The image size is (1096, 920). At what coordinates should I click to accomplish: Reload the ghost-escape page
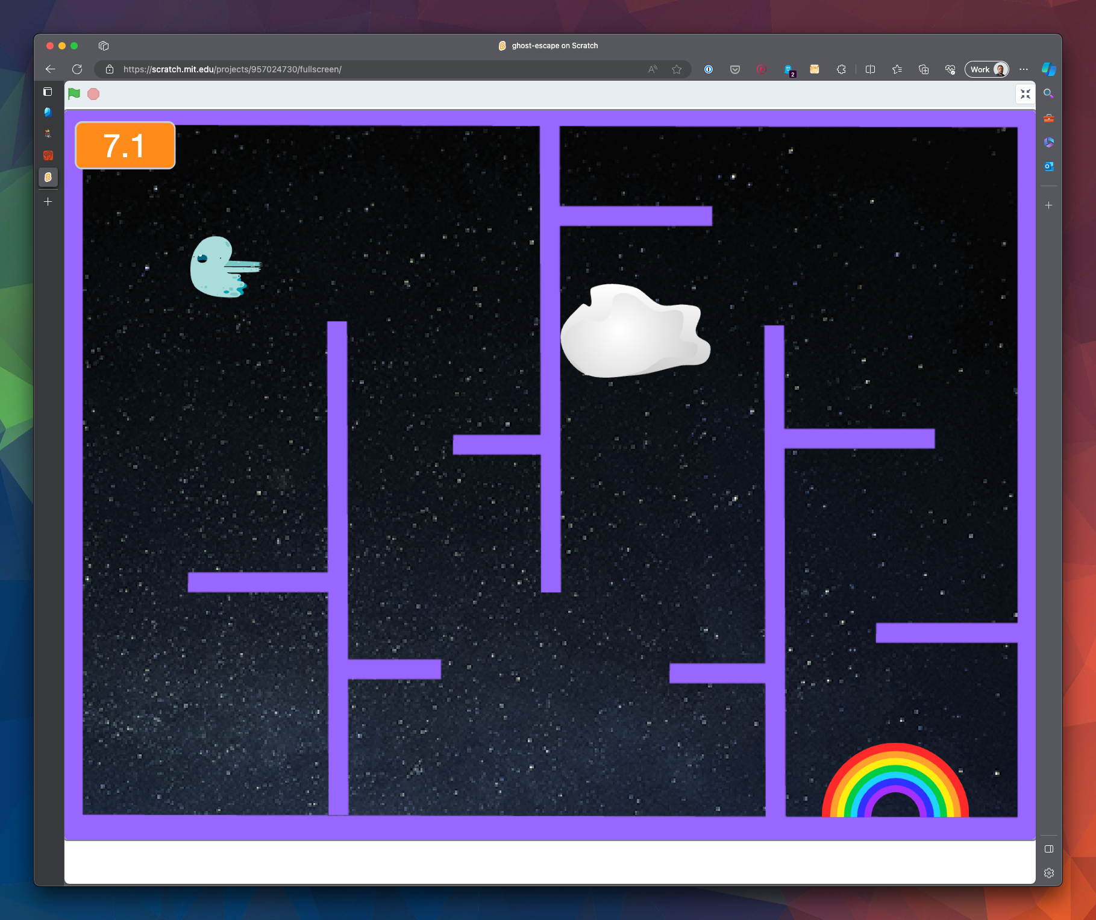click(x=77, y=69)
